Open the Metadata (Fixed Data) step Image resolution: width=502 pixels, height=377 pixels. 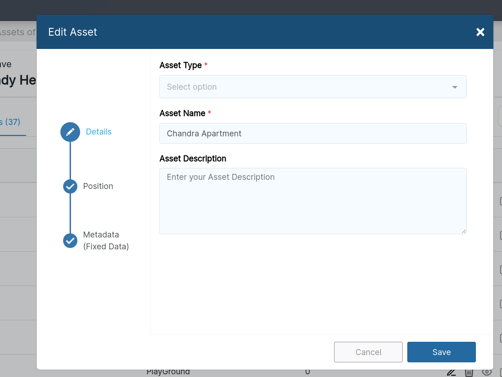point(106,241)
